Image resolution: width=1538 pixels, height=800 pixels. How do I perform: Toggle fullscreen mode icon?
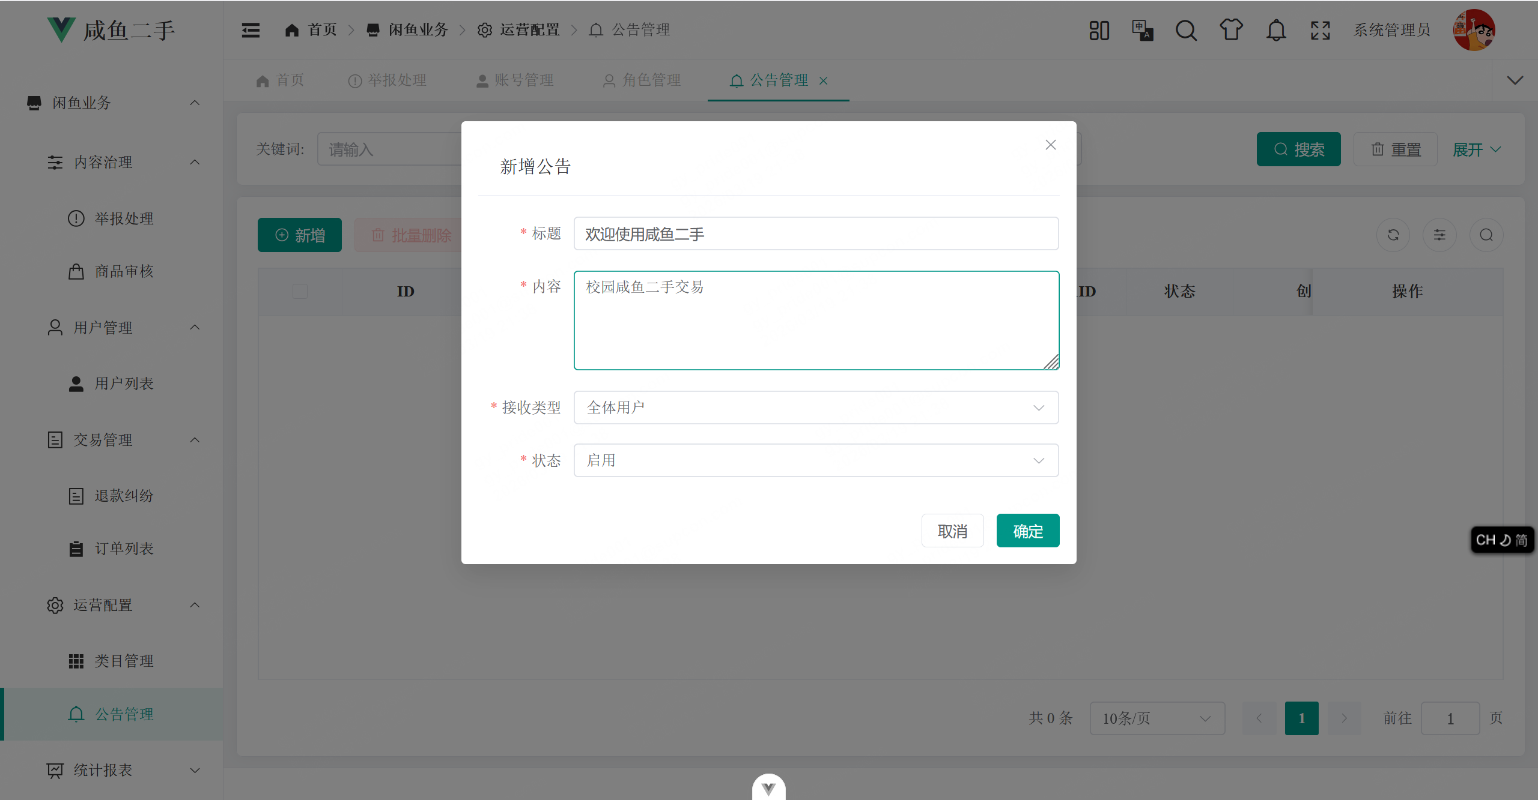(x=1319, y=29)
